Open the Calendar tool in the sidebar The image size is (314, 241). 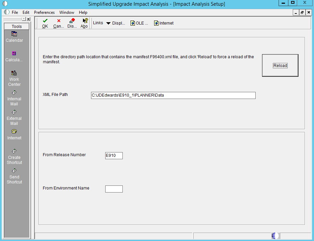point(14,37)
